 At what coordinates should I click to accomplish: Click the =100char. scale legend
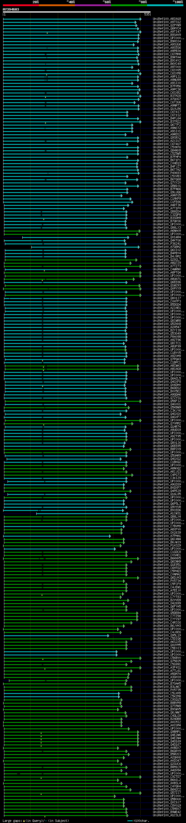[138, 820]
